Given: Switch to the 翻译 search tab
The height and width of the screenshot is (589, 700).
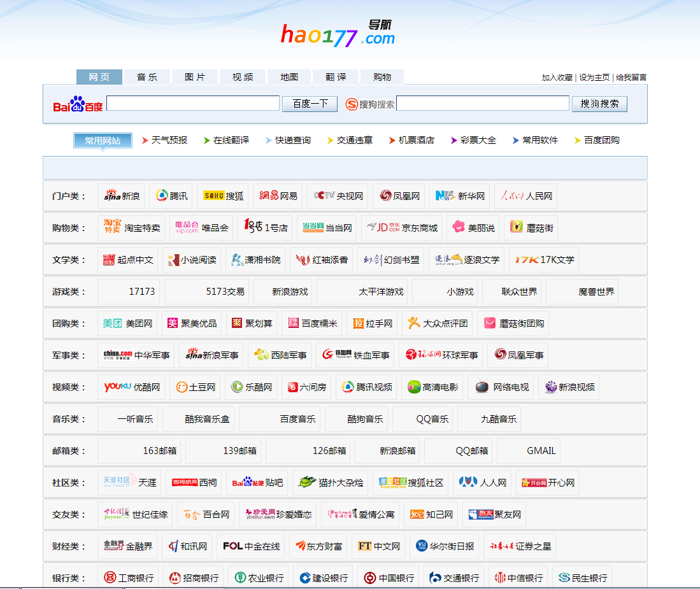Looking at the screenshot, I should (x=336, y=77).
